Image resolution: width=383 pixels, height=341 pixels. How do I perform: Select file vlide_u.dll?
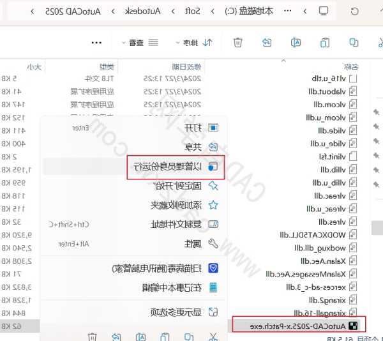(x=328, y=144)
